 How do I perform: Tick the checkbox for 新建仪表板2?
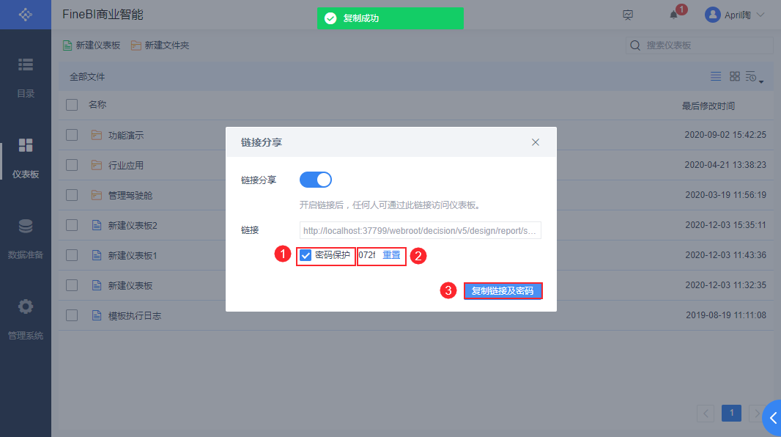[x=72, y=225]
